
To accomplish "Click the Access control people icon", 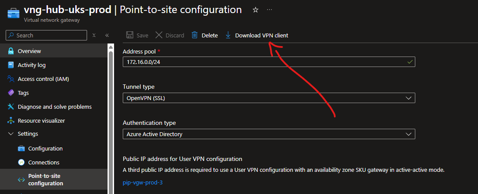I will tap(11, 79).
